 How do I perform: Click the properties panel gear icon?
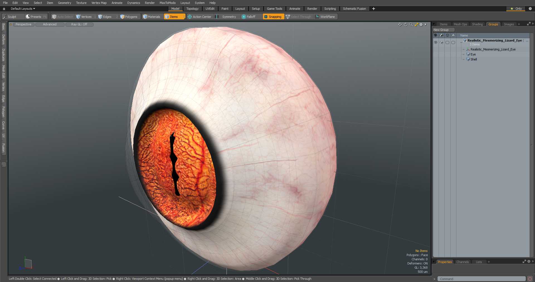529,262
